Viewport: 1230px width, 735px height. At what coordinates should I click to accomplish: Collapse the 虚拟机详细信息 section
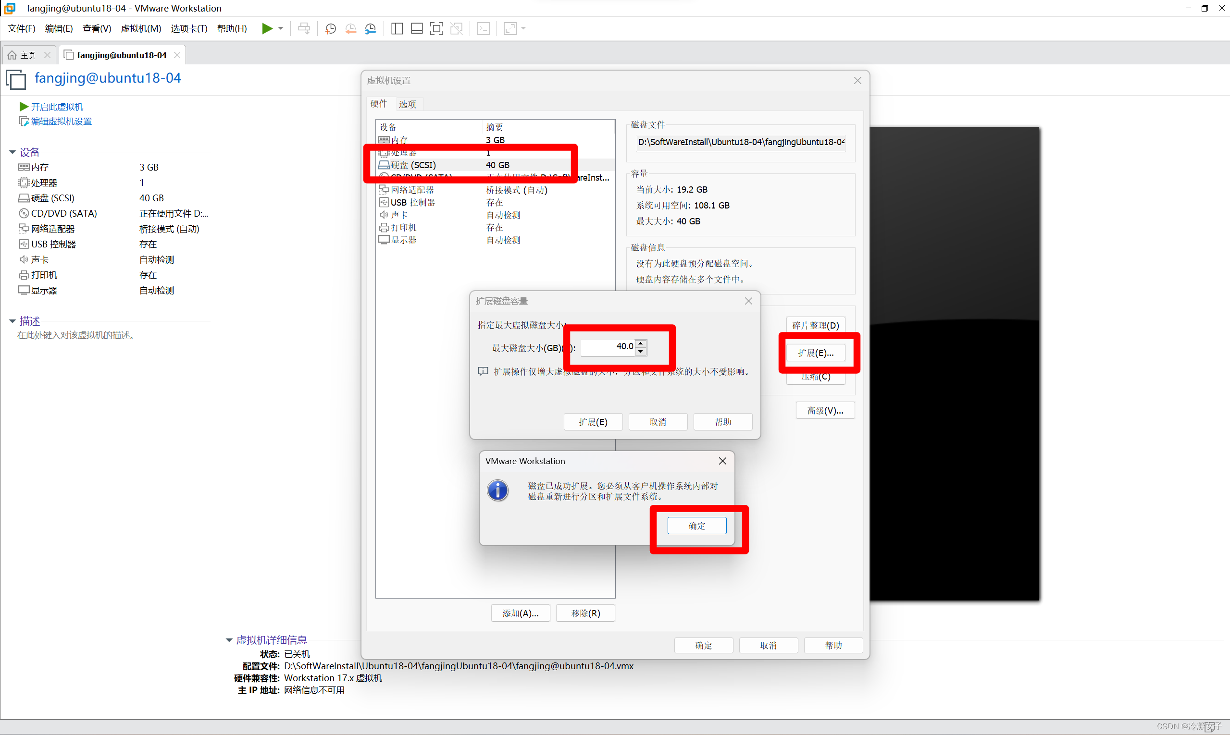point(229,640)
